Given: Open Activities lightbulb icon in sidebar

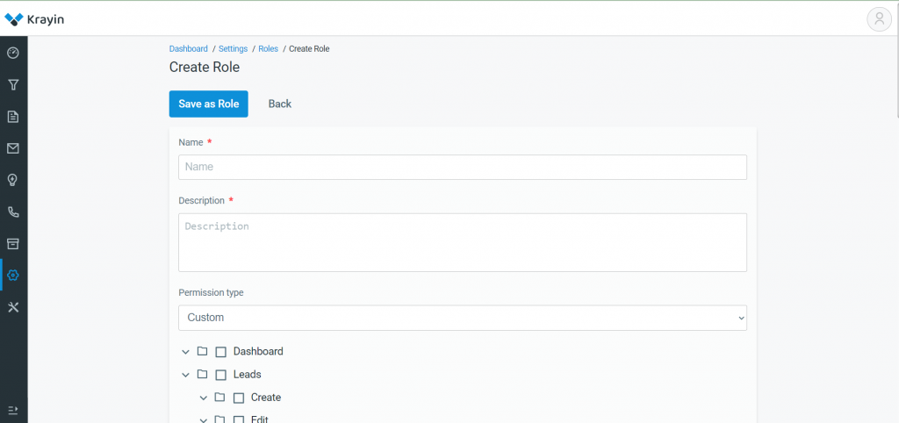Looking at the screenshot, I should (13, 181).
